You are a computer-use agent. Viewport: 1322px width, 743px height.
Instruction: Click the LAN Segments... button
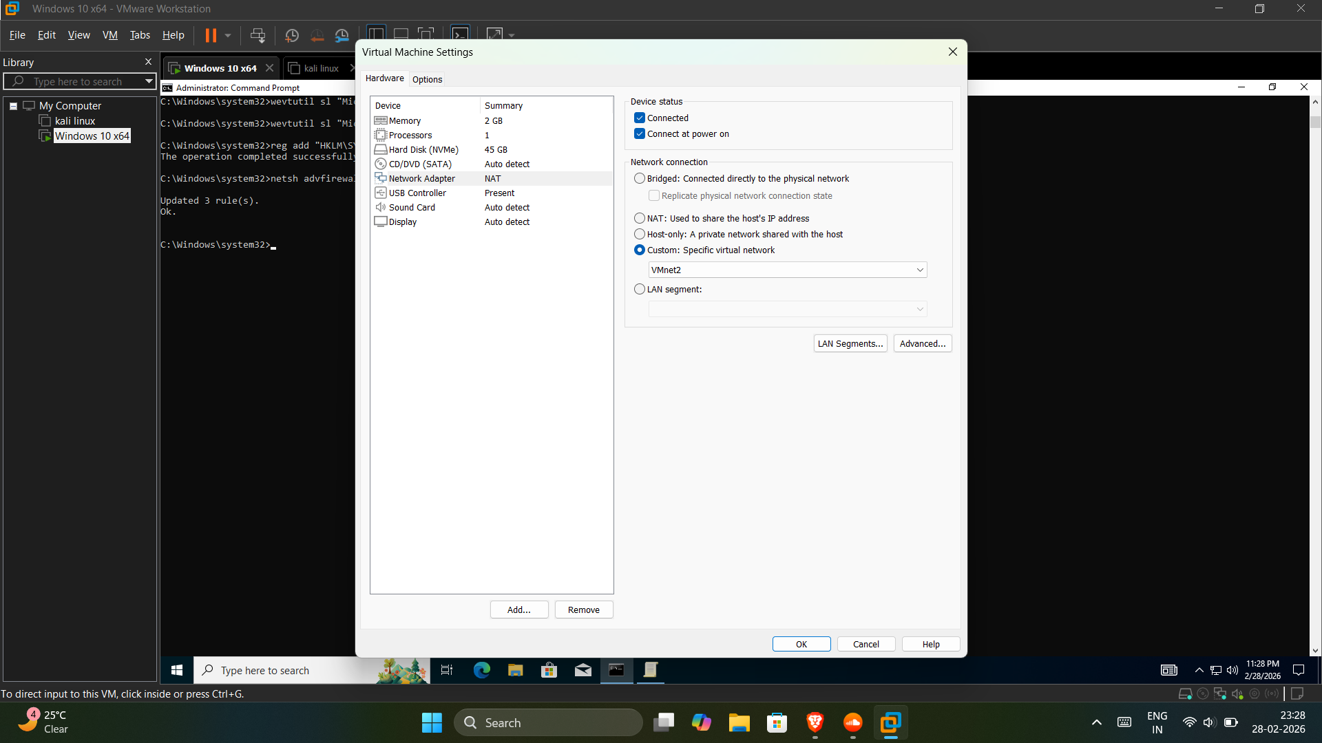tap(850, 343)
